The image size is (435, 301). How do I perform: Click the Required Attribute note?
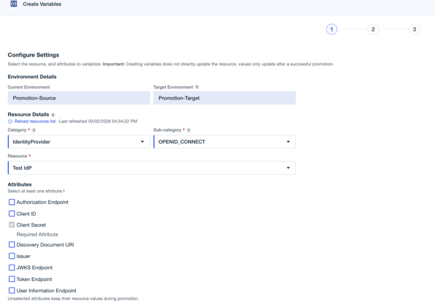37,235
